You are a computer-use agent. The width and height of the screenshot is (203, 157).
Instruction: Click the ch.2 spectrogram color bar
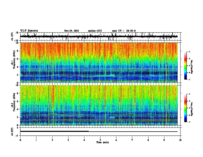coord(186,108)
